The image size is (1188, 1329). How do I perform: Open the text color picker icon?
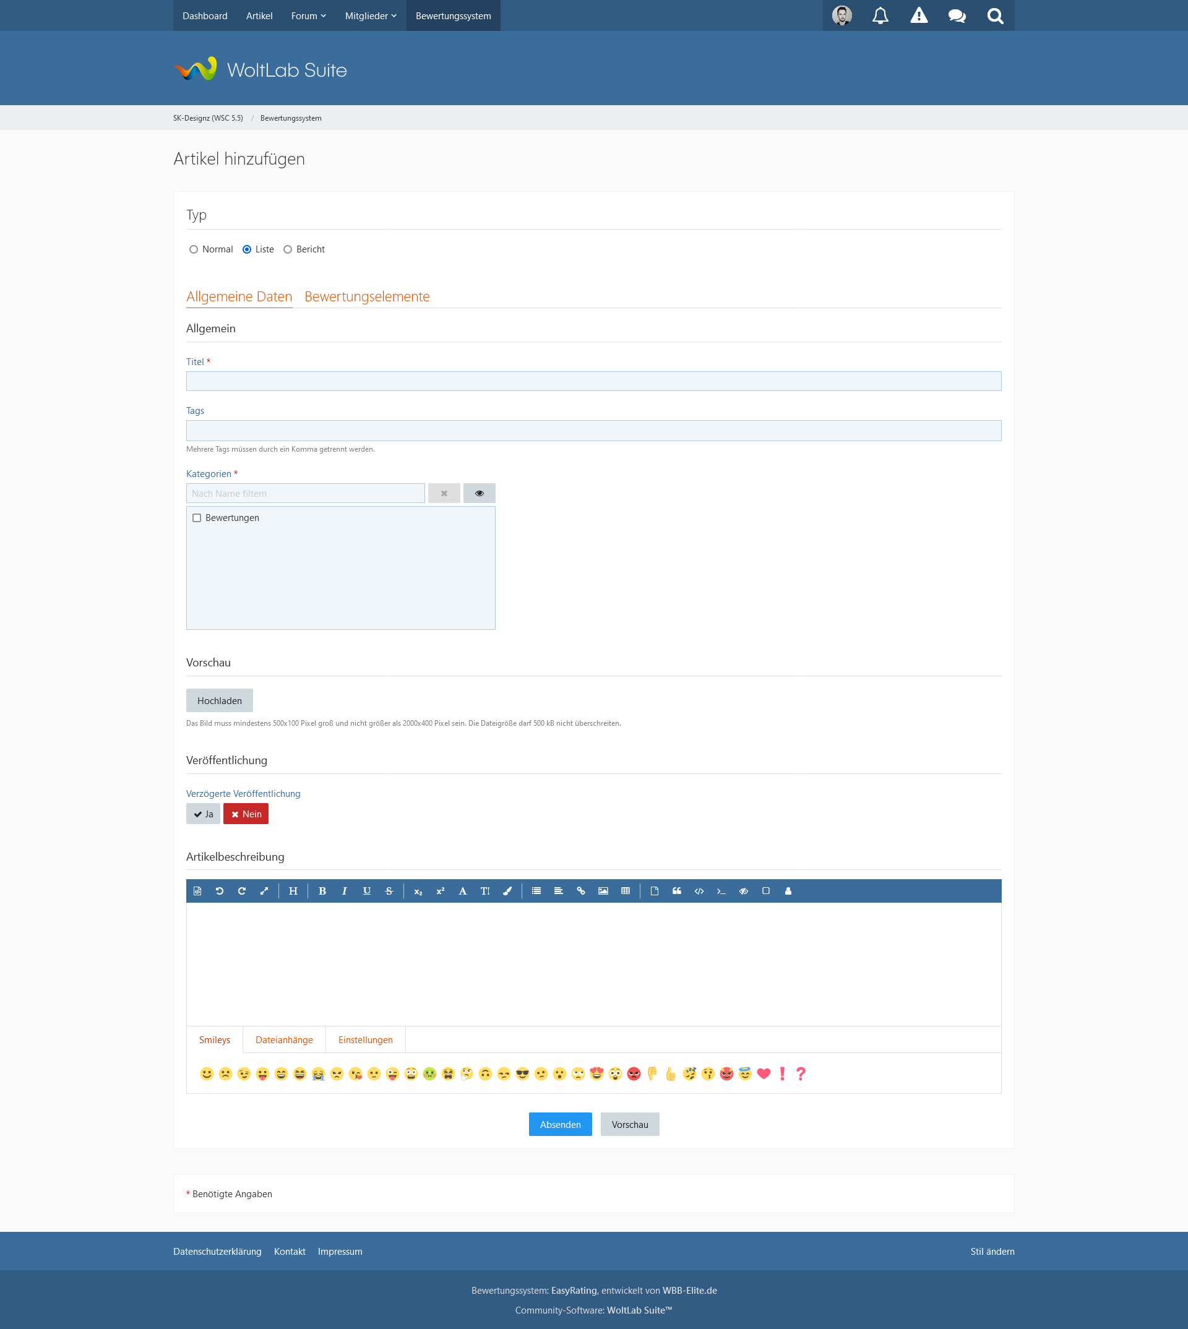coord(507,891)
